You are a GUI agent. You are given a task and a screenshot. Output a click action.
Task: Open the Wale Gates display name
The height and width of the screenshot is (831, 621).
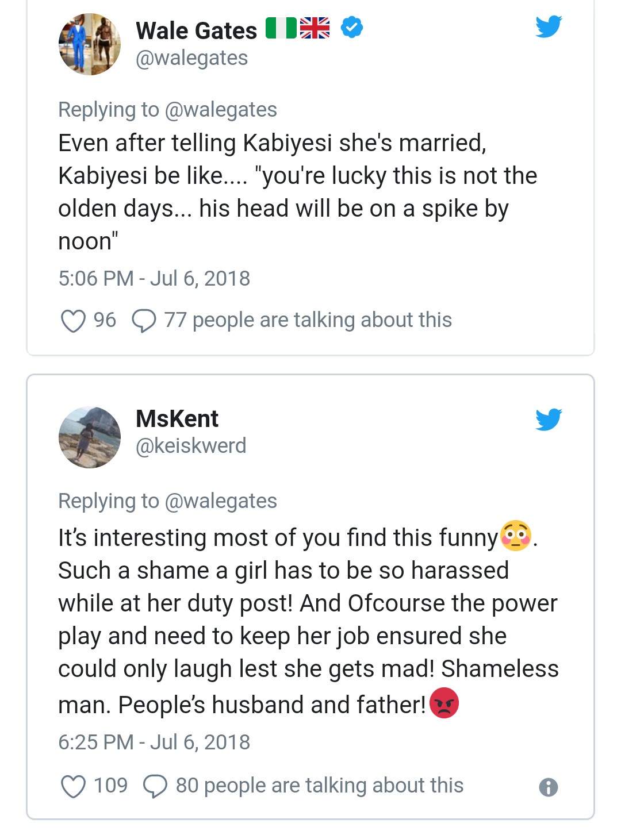(197, 30)
